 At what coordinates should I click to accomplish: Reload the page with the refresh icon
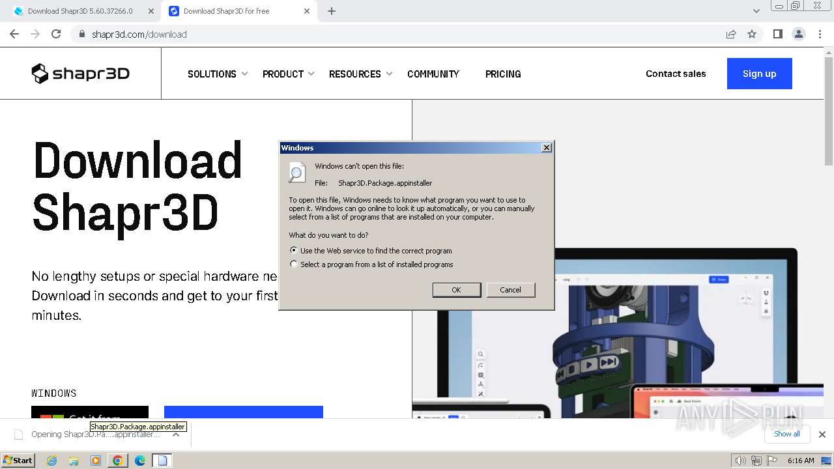(56, 34)
